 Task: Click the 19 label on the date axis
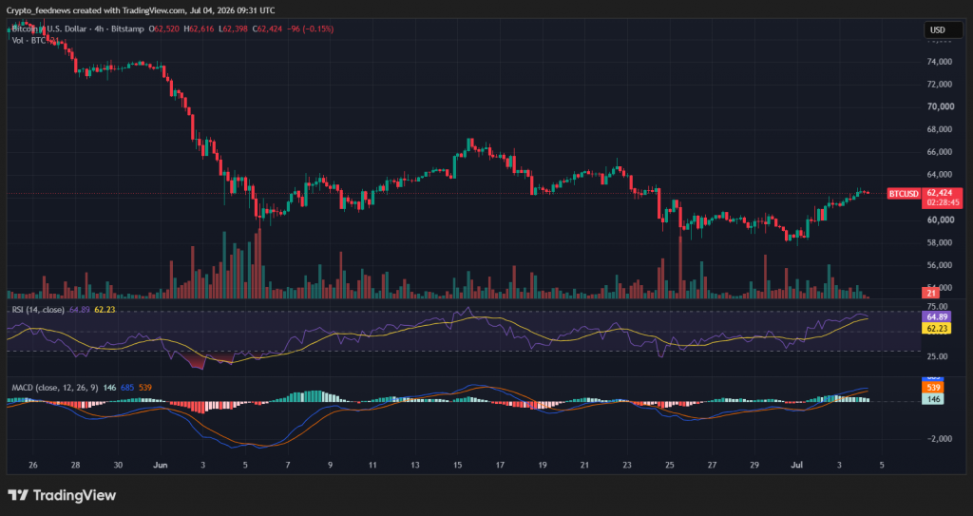tap(542, 465)
